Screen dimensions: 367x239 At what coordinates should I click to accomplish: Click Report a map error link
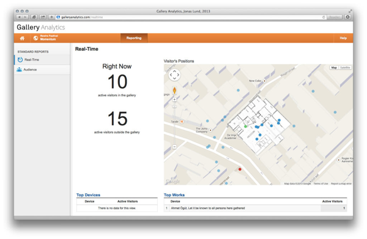click(341, 184)
